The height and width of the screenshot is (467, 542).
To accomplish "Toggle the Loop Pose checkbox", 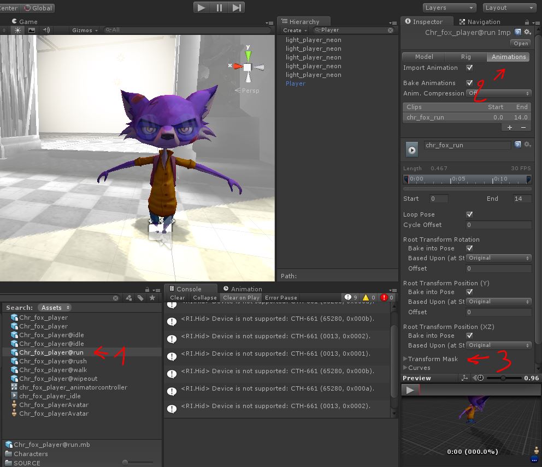I will [469, 214].
